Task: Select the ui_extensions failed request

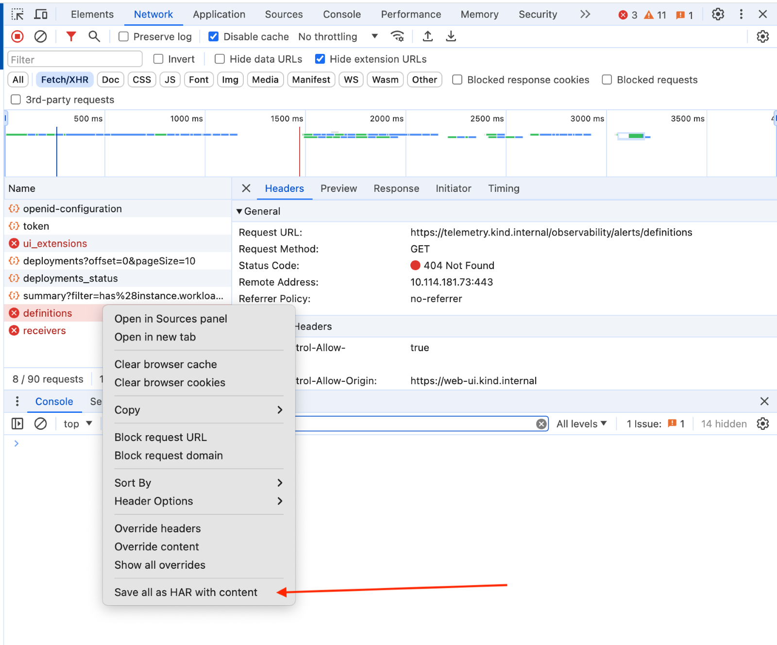Action: click(55, 244)
